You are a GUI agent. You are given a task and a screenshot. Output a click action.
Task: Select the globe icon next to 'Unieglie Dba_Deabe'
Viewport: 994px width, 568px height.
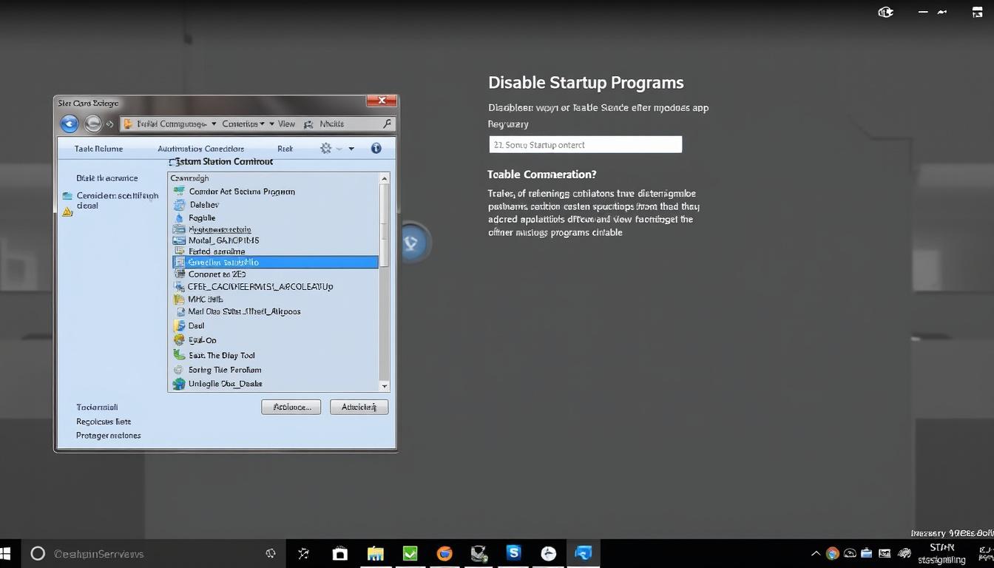pyautogui.click(x=178, y=383)
